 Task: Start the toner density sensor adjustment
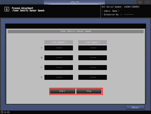(x=63, y=91)
